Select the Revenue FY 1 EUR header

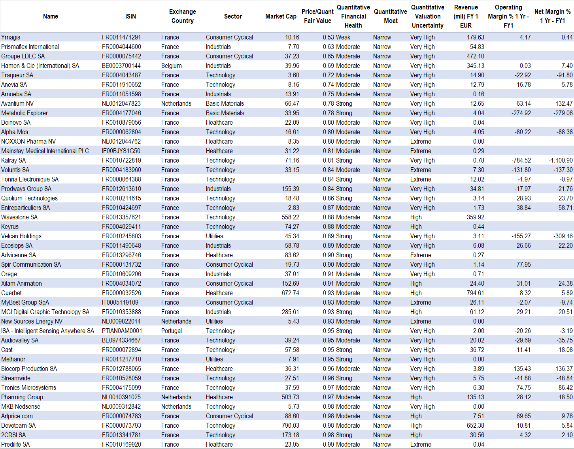click(466, 16)
